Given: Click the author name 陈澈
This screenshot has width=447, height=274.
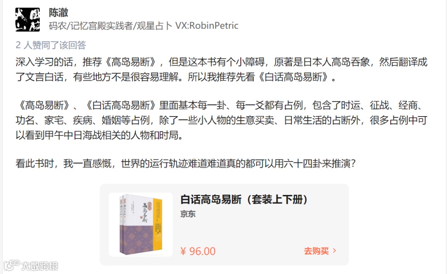Looking at the screenshot, I should click(x=58, y=12).
